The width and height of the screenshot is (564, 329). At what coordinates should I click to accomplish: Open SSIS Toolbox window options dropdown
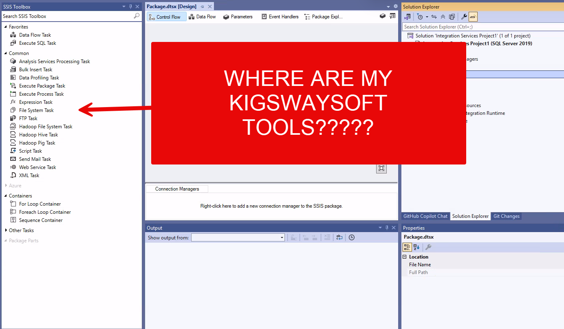click(x=124, y=7)
